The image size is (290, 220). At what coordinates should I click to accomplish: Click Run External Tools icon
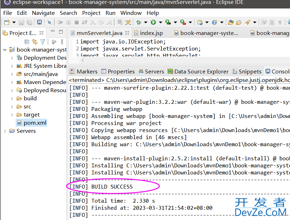pos(183,22)
